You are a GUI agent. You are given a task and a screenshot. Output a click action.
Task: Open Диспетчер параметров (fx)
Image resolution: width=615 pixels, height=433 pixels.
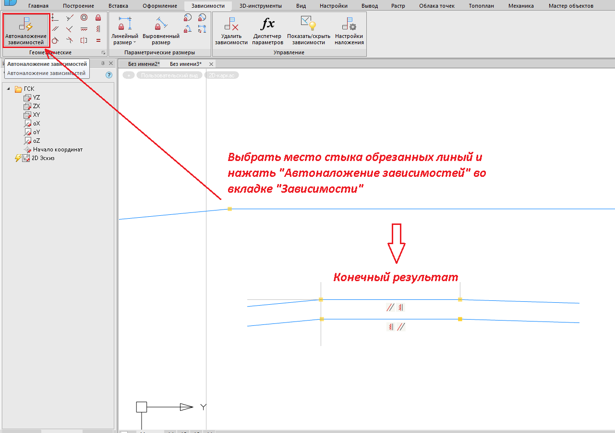tap(267, 30)
